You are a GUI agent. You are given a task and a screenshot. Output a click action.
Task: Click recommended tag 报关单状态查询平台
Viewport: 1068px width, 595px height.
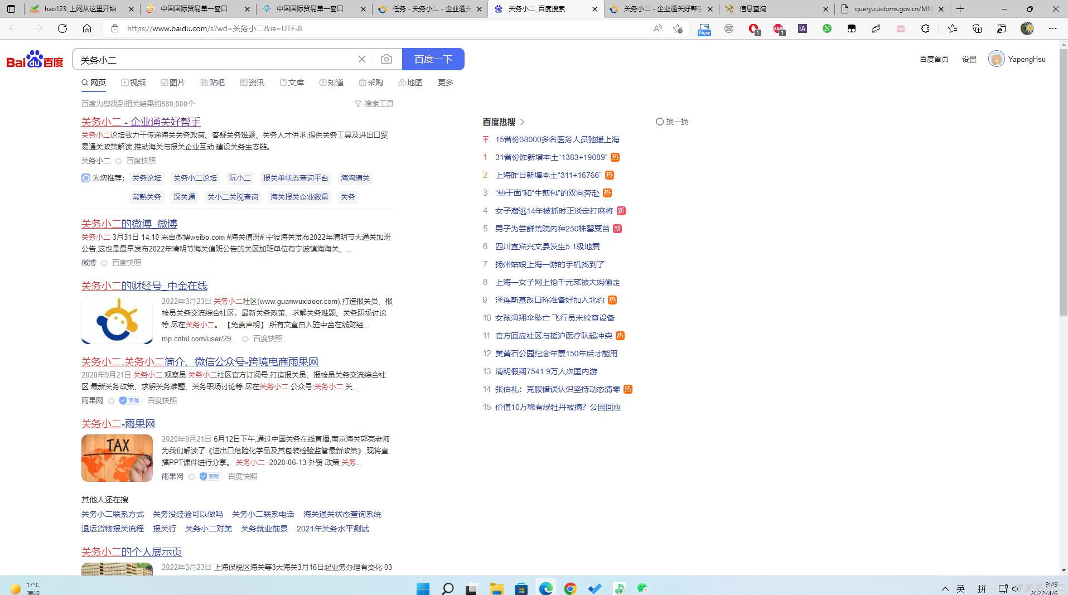tap(296, 178)
